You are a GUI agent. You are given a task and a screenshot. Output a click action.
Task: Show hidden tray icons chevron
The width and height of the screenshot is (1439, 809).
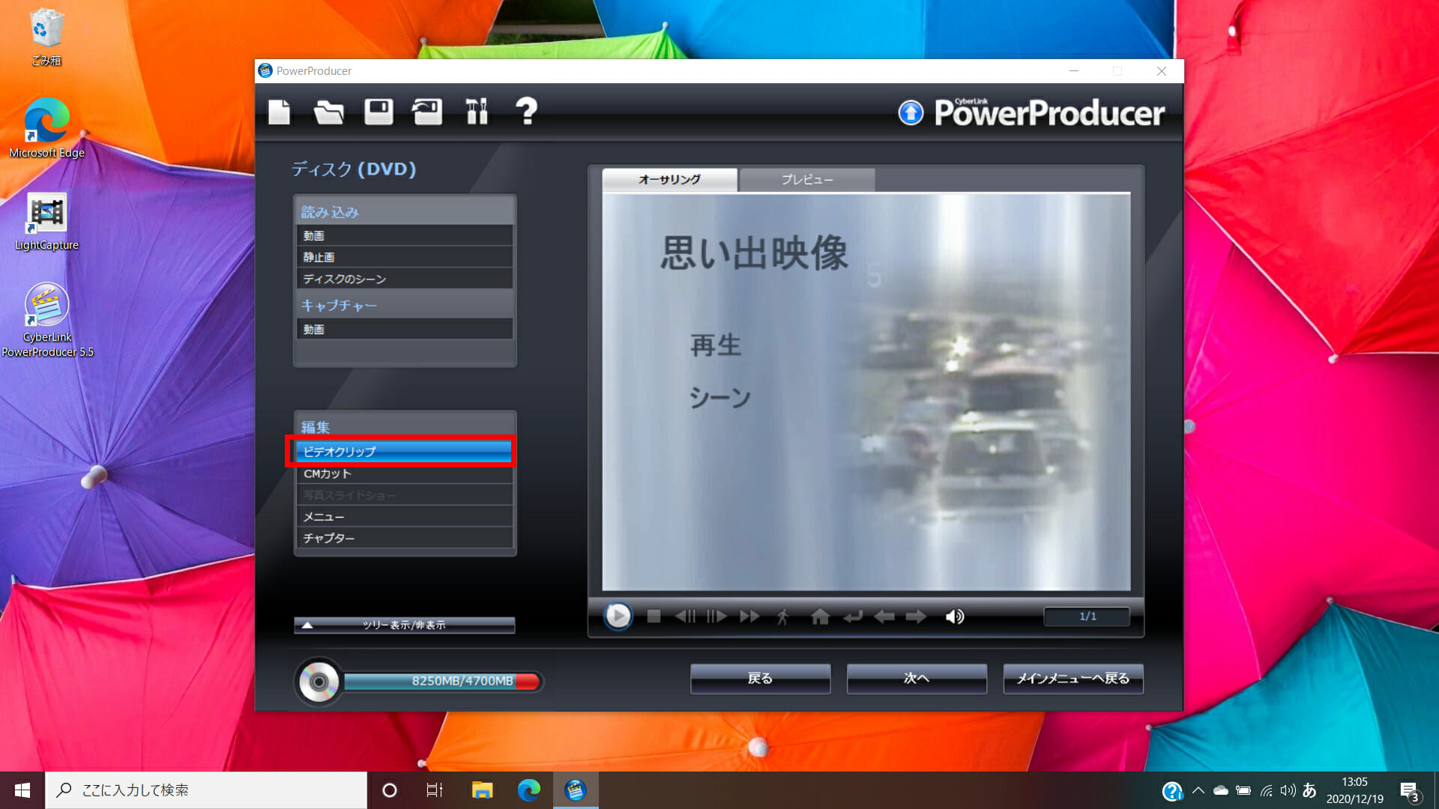click(1198, 790)
